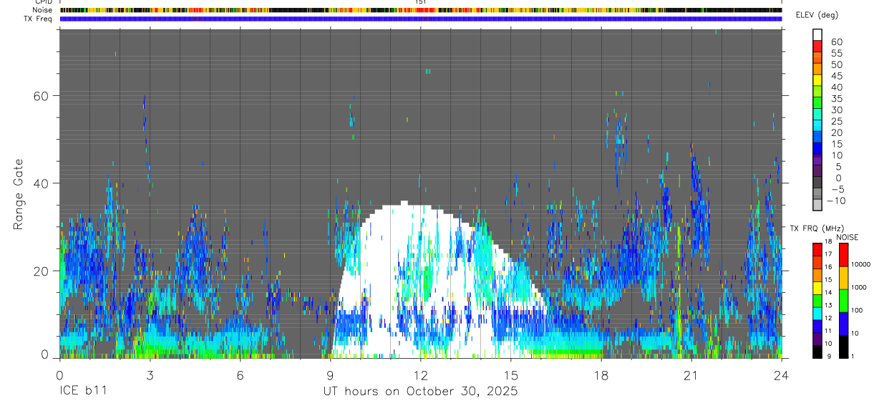This screenshot has height=406, width=879.
Task: Click the NOISE legend color bar
Action: [843, 301]
